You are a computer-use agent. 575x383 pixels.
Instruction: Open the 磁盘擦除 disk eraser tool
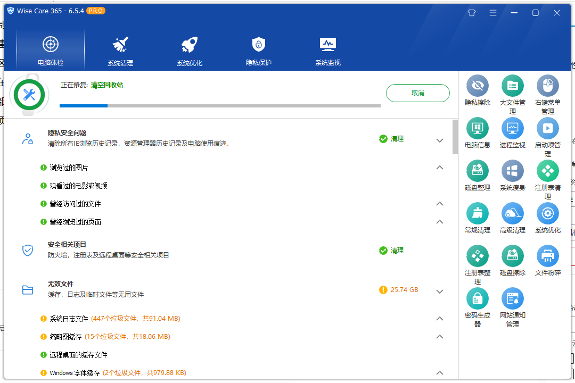[512, 261]
